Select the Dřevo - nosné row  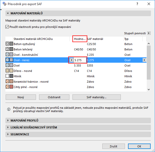(76, 71)
